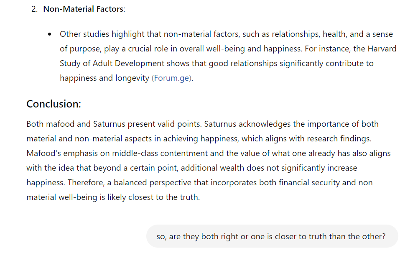This screenshot has height=266, width=400.
Task: Click the words Saturnus acknowledges in conclusion
Action: [247, 124]
